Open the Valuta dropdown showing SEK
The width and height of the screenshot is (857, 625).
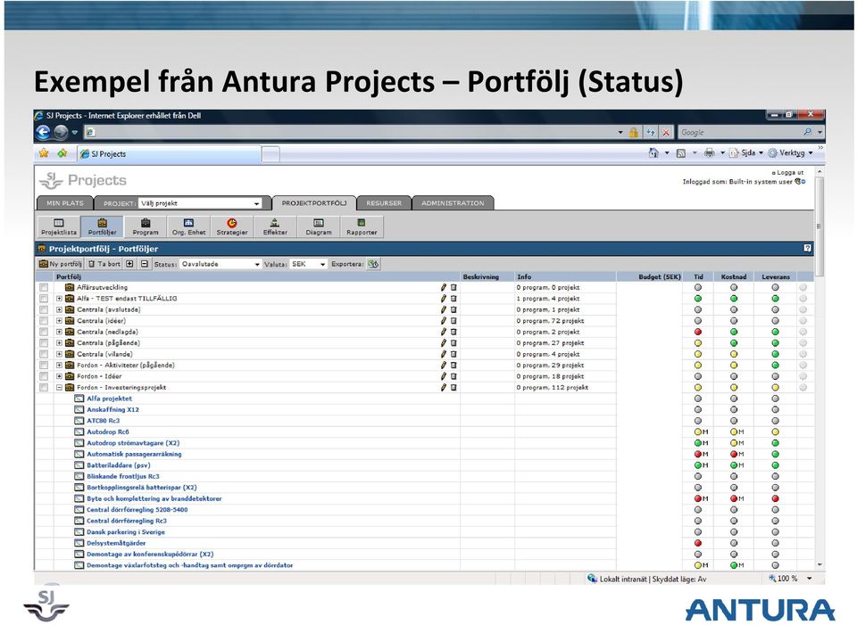[308, 264]
